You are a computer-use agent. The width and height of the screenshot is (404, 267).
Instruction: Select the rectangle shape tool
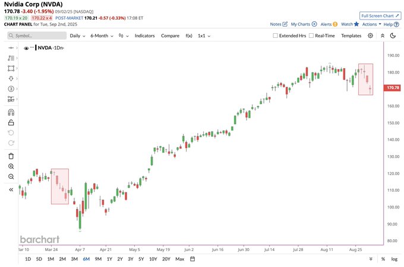[x=11, y=68]
